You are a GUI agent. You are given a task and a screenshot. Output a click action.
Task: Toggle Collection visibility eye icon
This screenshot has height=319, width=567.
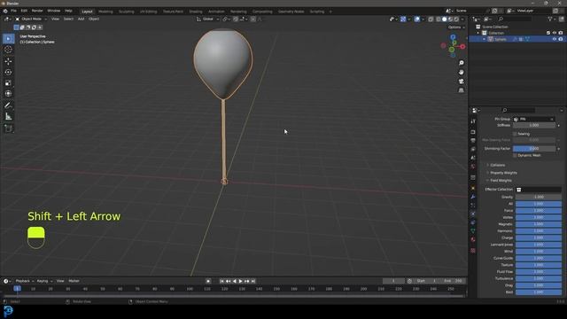pos(555,33)
